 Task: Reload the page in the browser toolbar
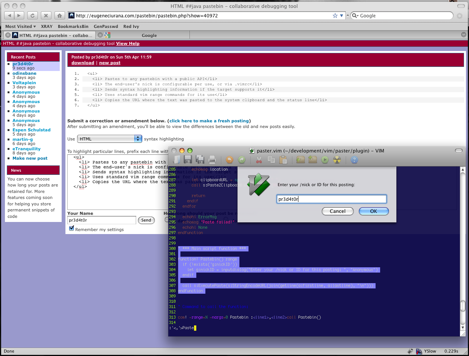[x=33, y=15]
